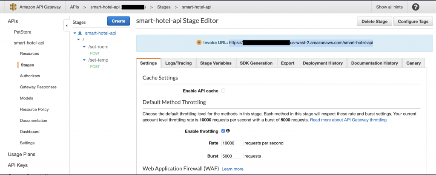This screenshot has width=436, height=175.
Task: Enable the API cache checkbox
Action: point(223,91)
